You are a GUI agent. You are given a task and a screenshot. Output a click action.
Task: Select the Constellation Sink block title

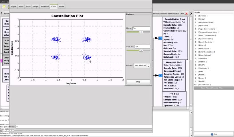pos(175,19)
